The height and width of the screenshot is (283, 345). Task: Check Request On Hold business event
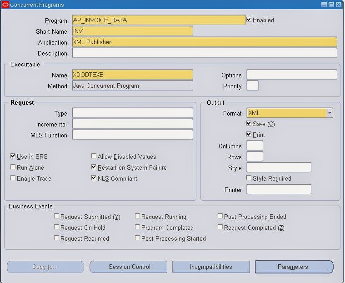coord(56,227)
